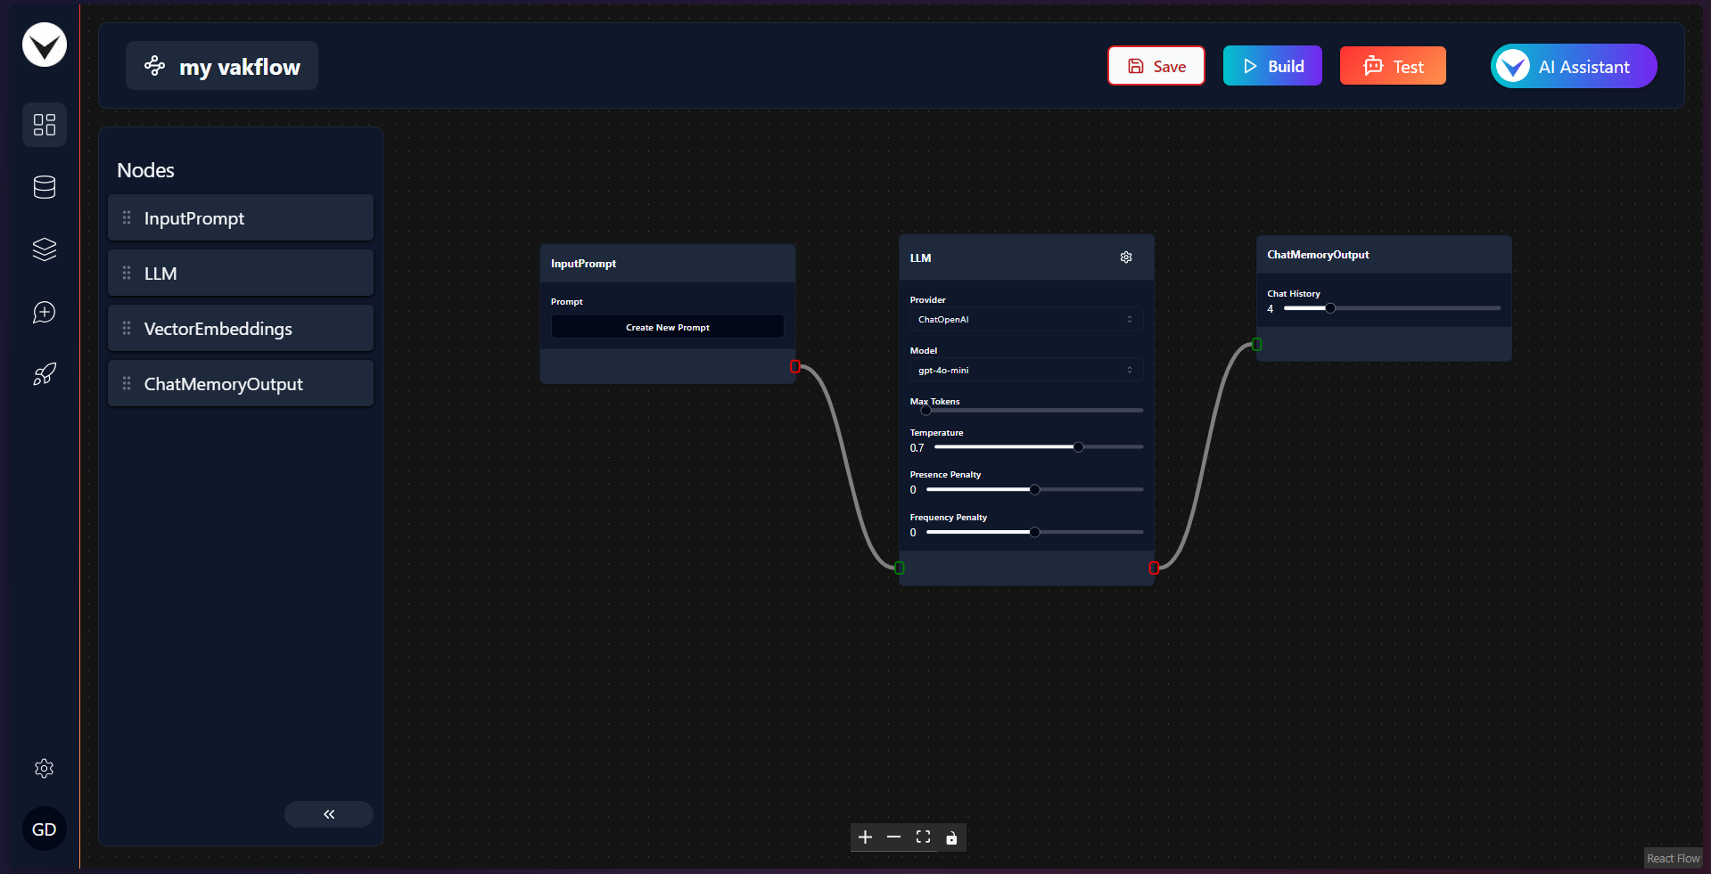Toggle the canvas interactivity lock
The image size is (1711, 874).
[x=951, y=837]
